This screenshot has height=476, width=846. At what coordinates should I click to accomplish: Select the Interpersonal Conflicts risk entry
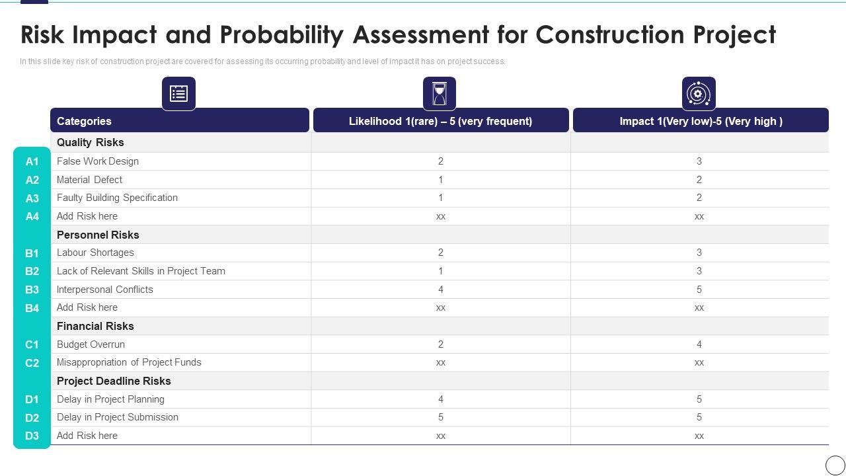point(105,290)
